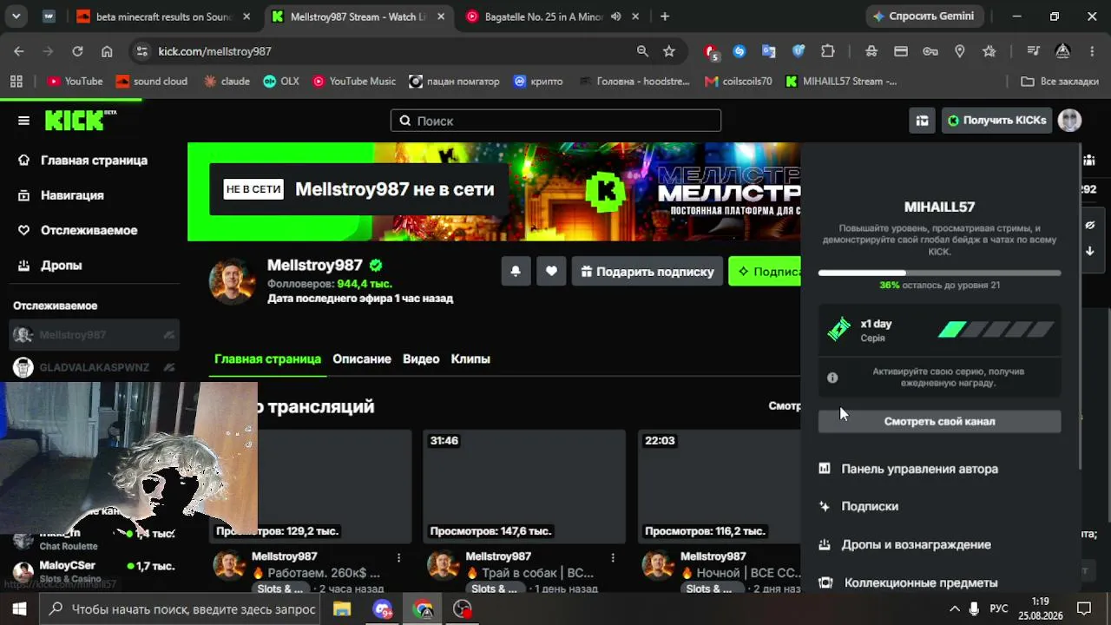1111x625 pixels.
Task: Switch to the beta minecraft SoundCloud tab
Action: (x=163, y=16)
